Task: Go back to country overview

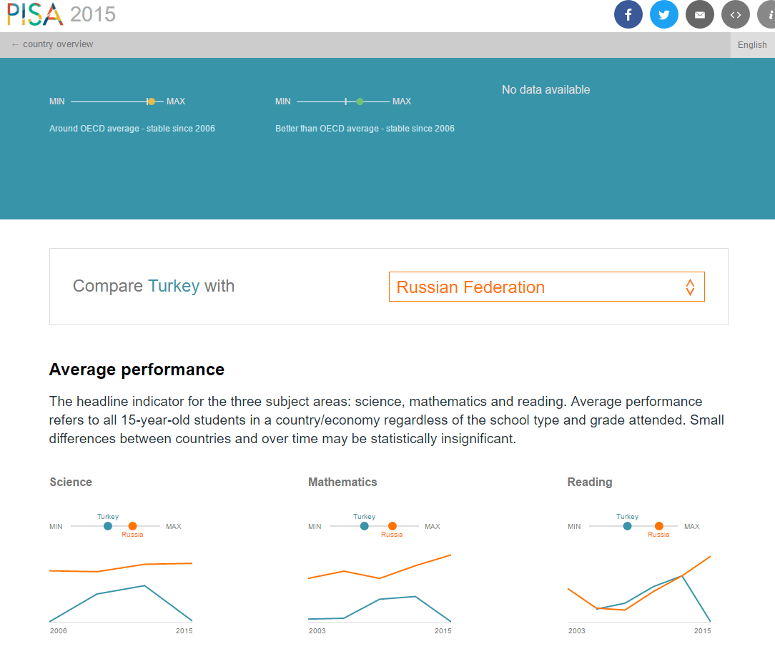Action: tap(52, 44)
